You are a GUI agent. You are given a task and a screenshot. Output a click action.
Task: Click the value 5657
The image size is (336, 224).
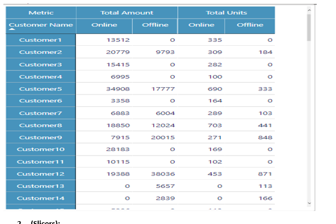[x=165, y=186]
